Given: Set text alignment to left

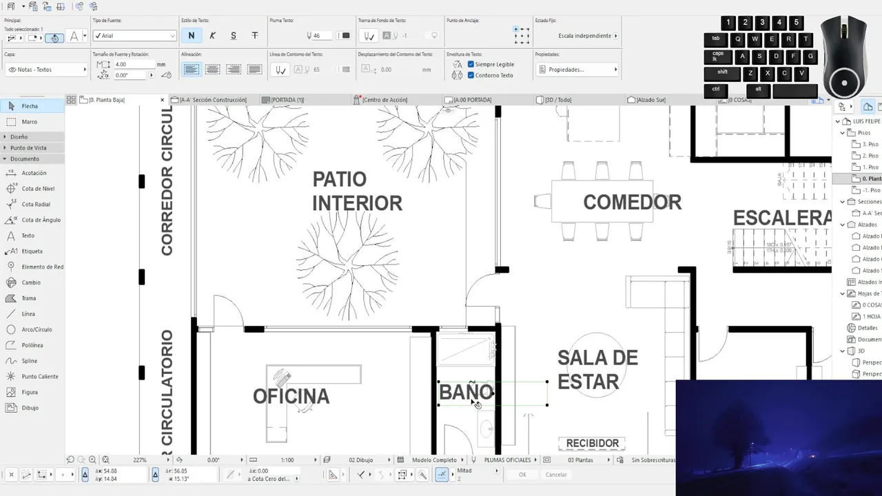Looking at the screenshot, I should [192, 70].
